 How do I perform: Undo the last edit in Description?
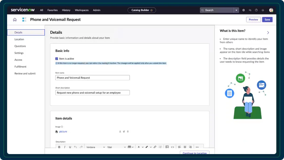(75, 147)
